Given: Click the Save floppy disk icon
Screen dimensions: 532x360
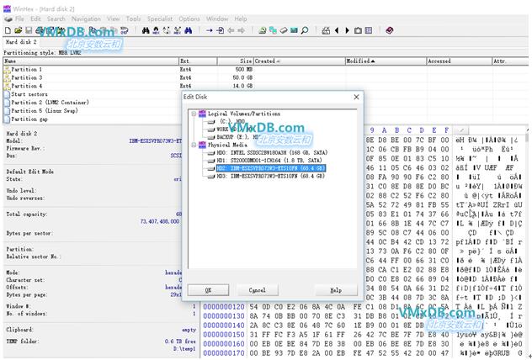Looking at the screenshot, I should pos(29,30).
